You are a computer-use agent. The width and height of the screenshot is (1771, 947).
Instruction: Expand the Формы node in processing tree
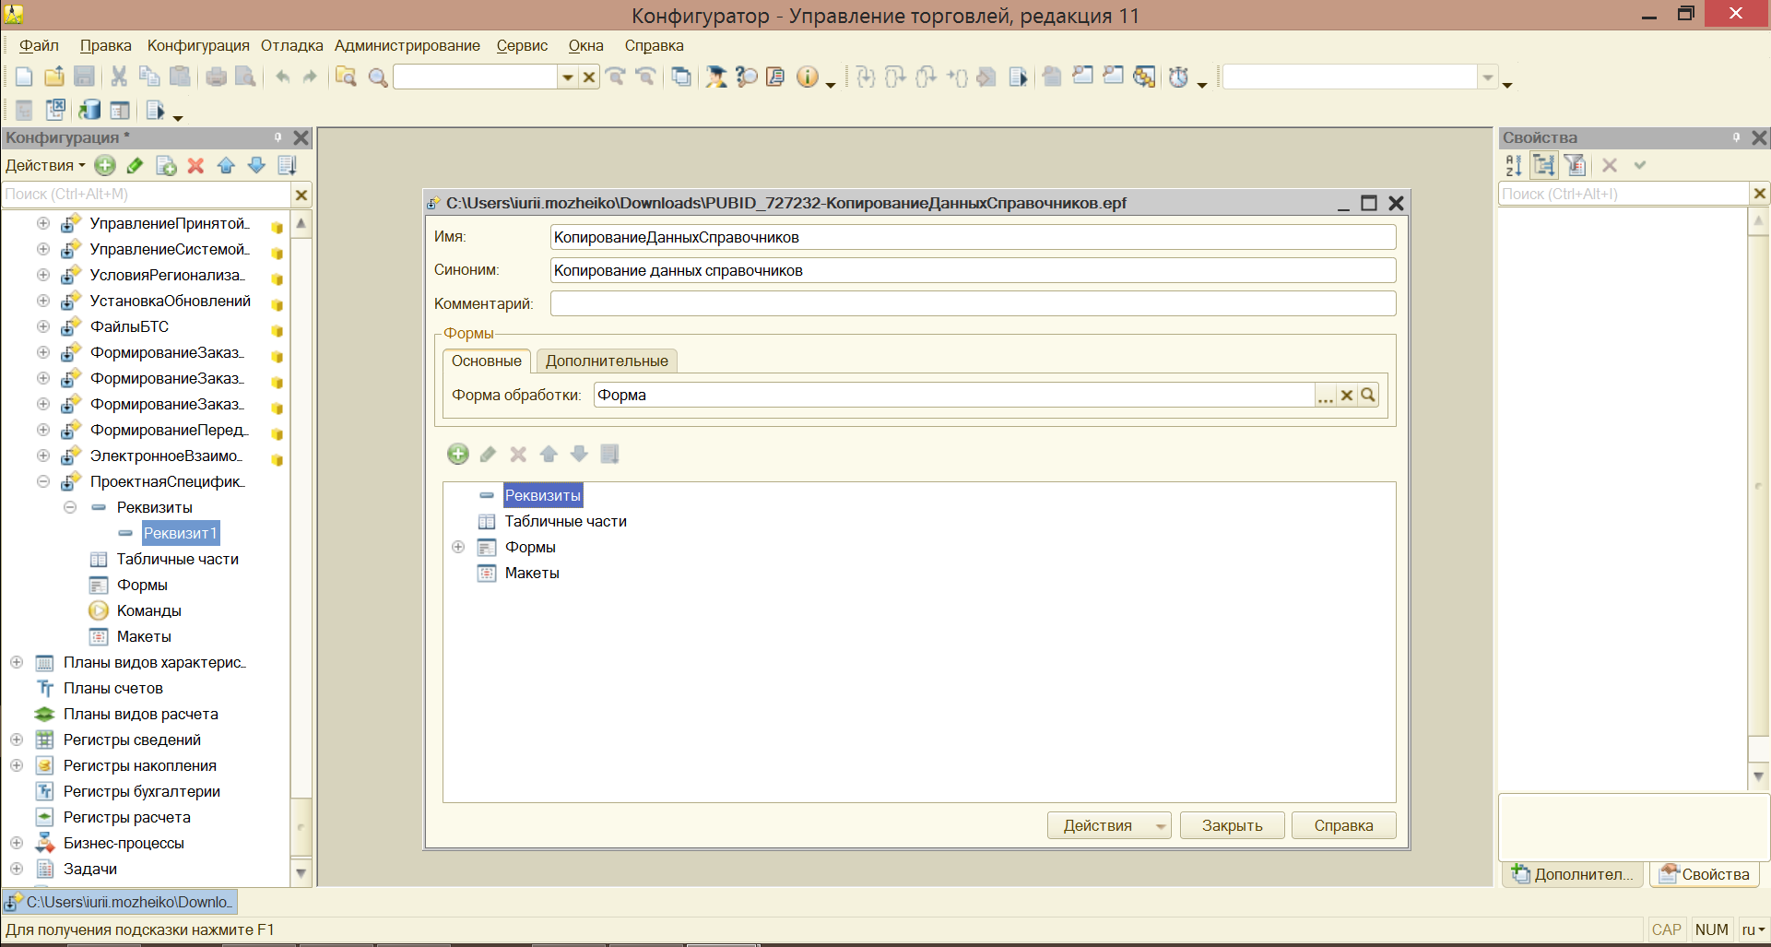coord(458,548)
